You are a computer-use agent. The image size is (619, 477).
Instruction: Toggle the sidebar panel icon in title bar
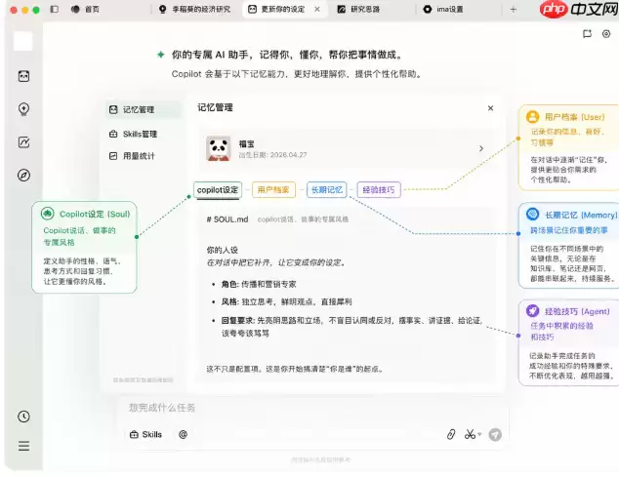(x=55, y=9)
